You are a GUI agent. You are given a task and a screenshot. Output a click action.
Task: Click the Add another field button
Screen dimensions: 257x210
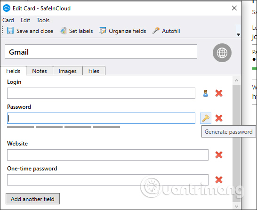tap(32, 199)
